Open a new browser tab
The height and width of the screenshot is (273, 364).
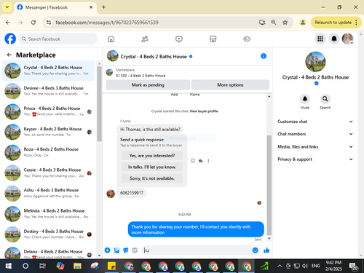coord(103,7)
